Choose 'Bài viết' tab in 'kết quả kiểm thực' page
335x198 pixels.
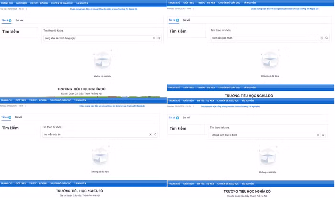tap(186, 118)
